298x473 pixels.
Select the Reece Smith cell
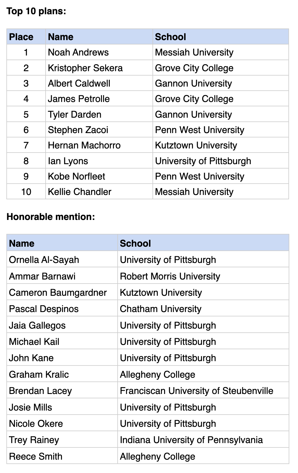(x=36, y=456)
